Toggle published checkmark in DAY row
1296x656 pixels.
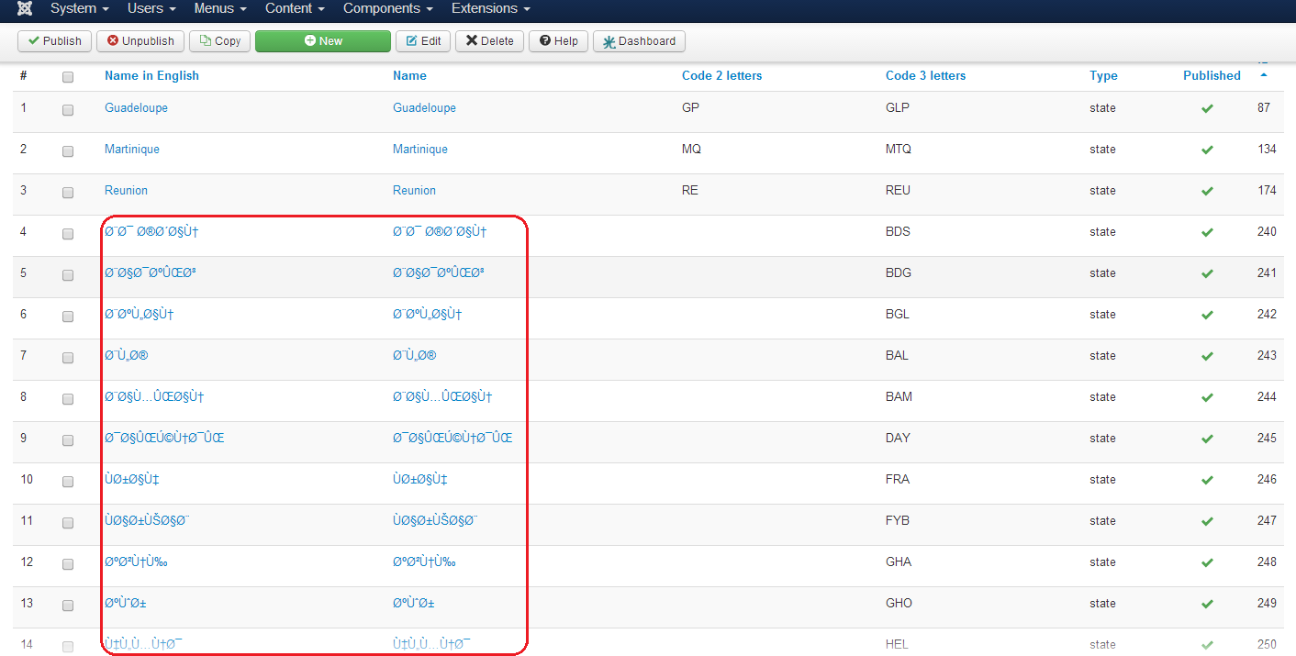(1207, 439)
